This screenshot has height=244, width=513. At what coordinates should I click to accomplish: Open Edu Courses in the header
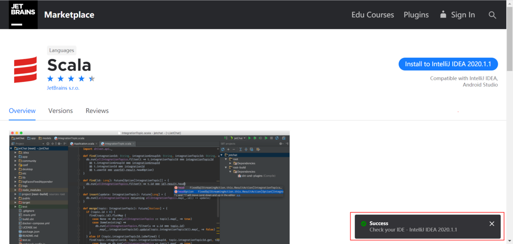[373, 15]
